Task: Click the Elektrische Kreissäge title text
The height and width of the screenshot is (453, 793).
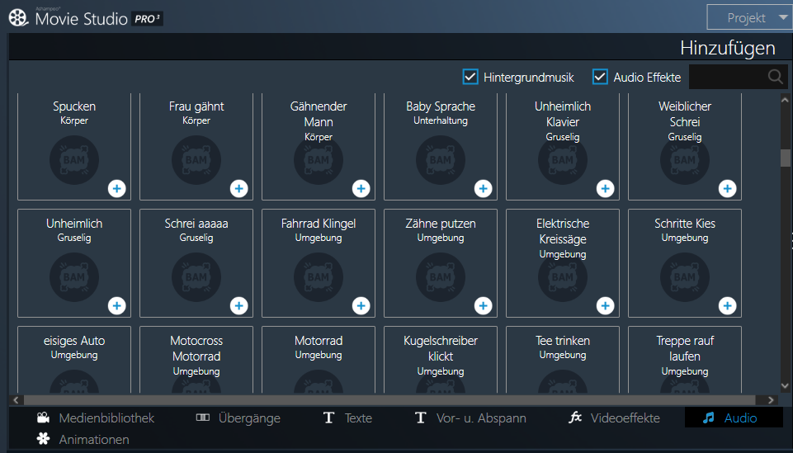Action: coord(563,231)
